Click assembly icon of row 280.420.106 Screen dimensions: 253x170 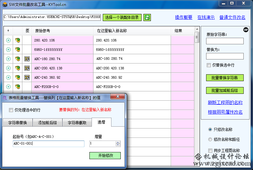(x=18, y=40)
